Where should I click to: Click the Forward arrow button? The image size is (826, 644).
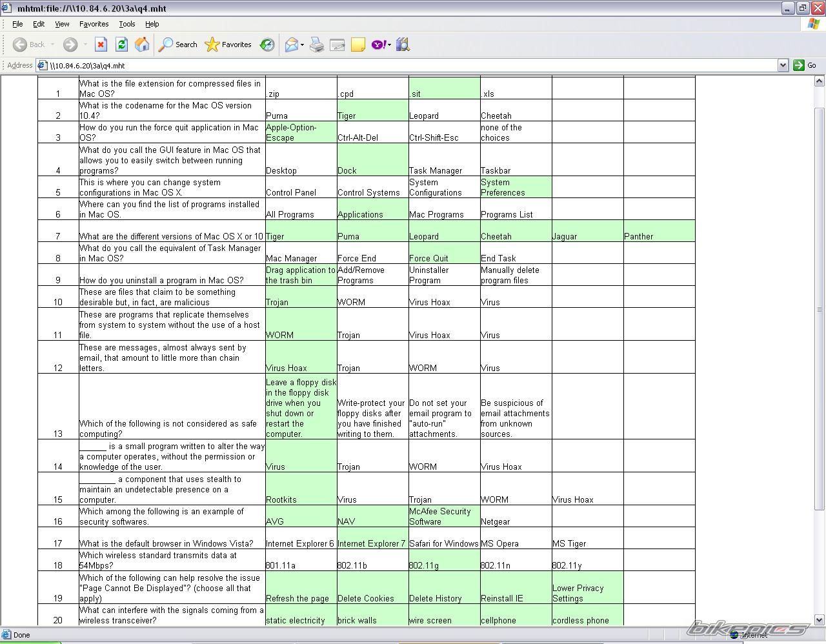point(70,45)
